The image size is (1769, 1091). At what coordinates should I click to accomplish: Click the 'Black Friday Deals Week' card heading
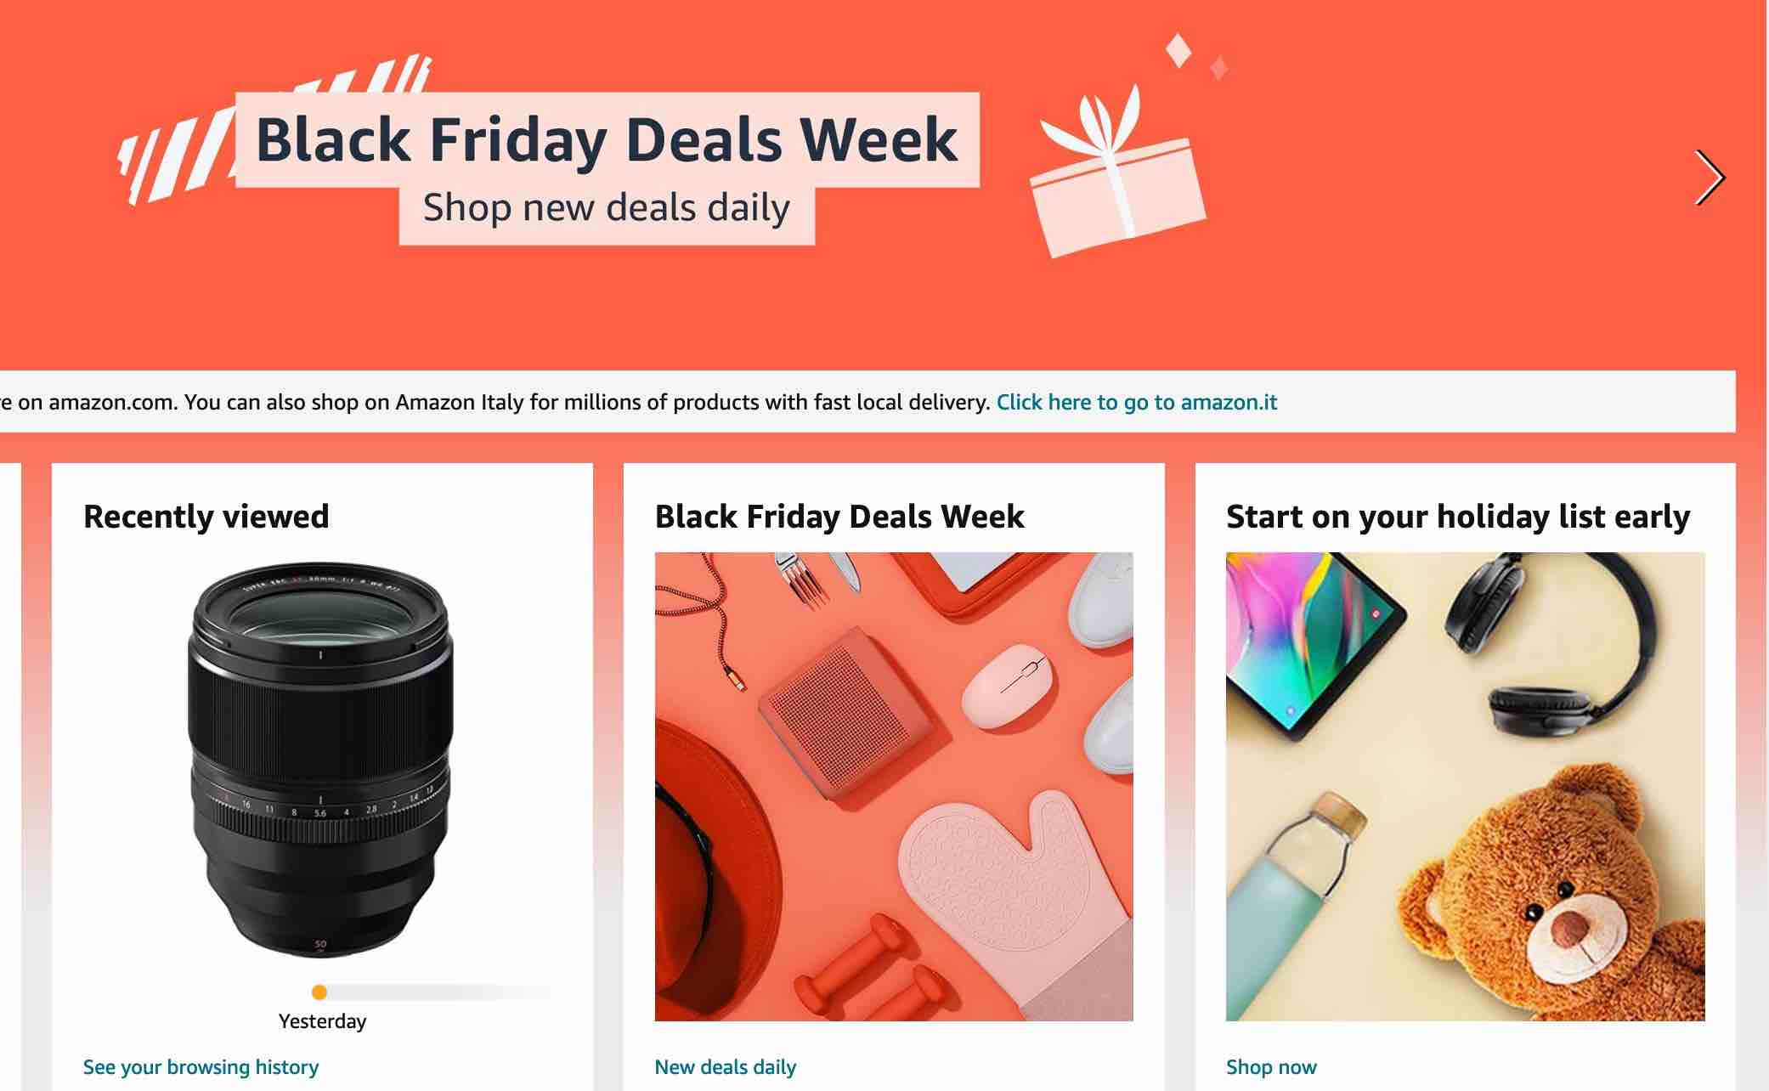click(839, 517)
